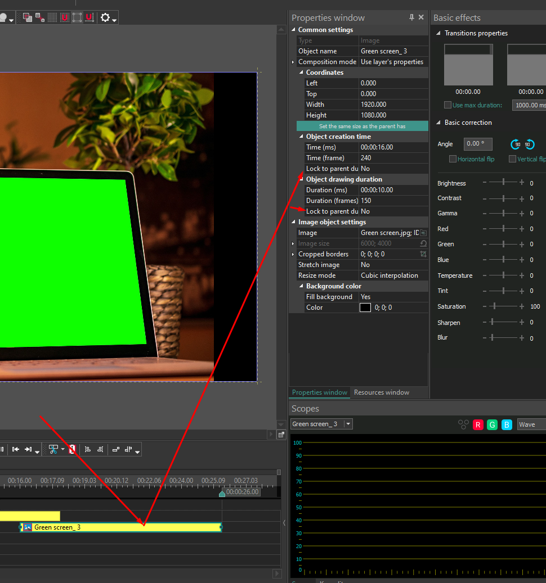Click the next marker arrow icon in timeline toolbar
This screenshot has width=546, height=583.
[28, 449]
